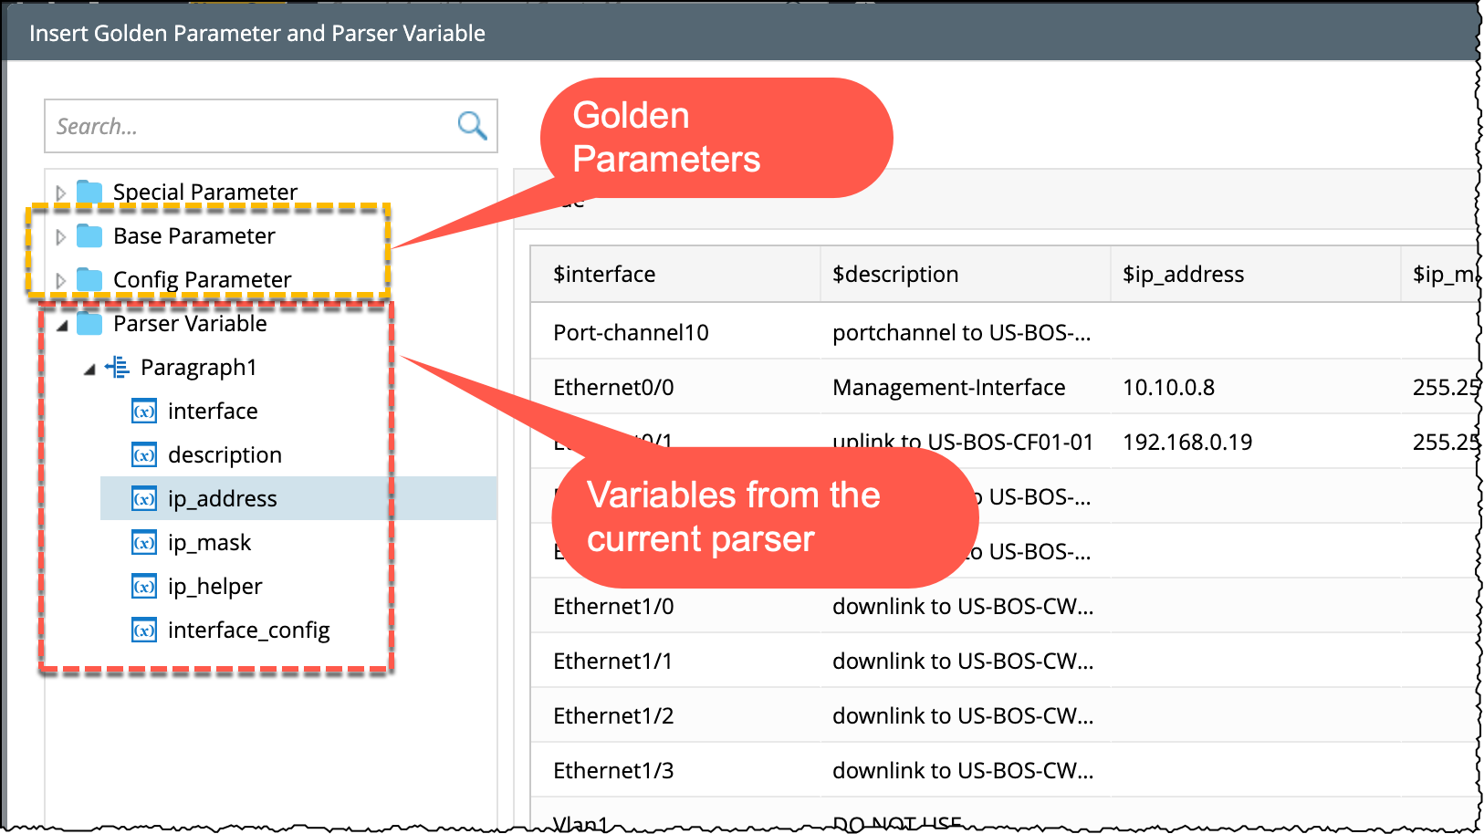Select the description parser variable

pyautogui.click(x=225, y=455)
